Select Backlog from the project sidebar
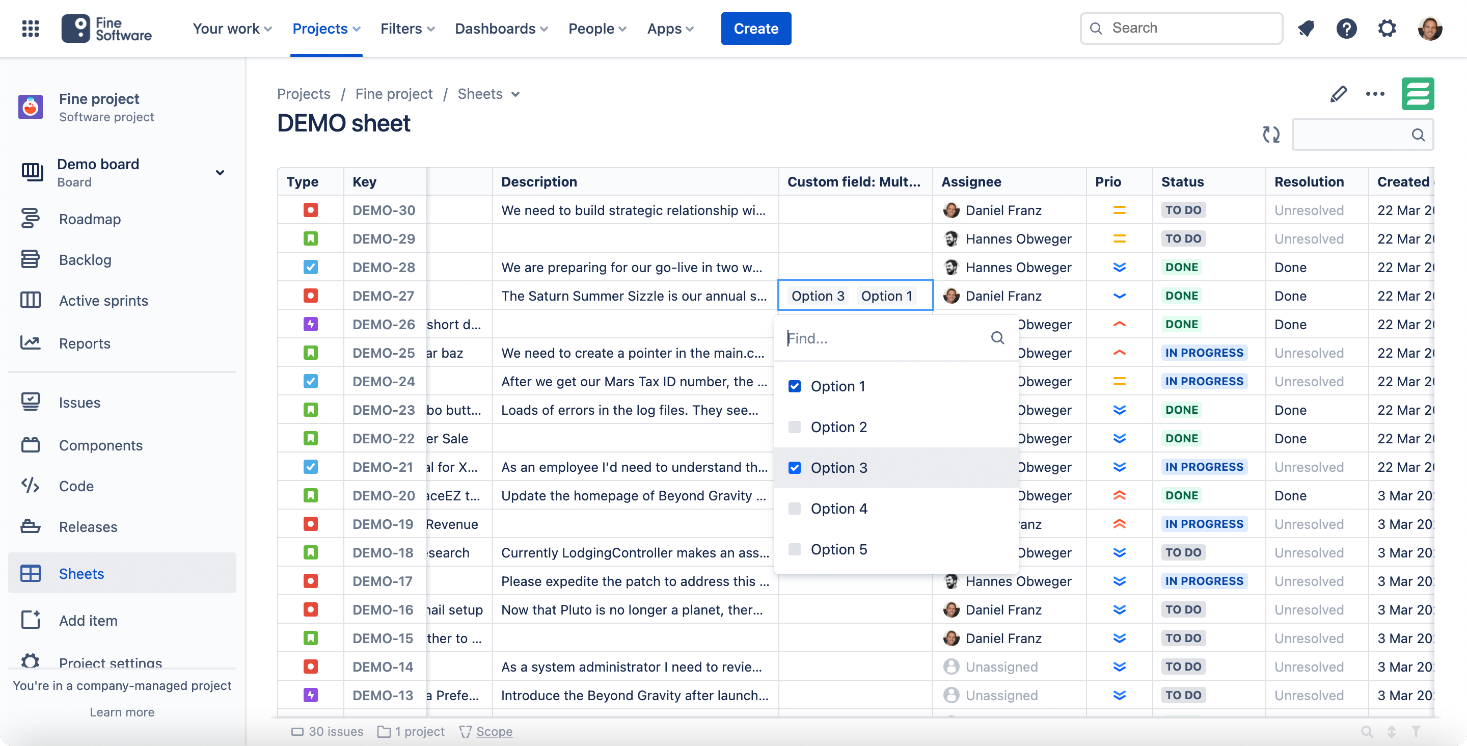The width and height of the screenshot is (1467, 746). point(86,260)
